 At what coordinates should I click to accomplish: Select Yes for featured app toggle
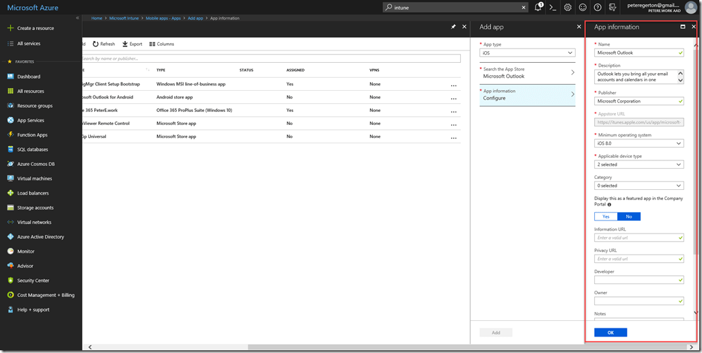[606, 216]
